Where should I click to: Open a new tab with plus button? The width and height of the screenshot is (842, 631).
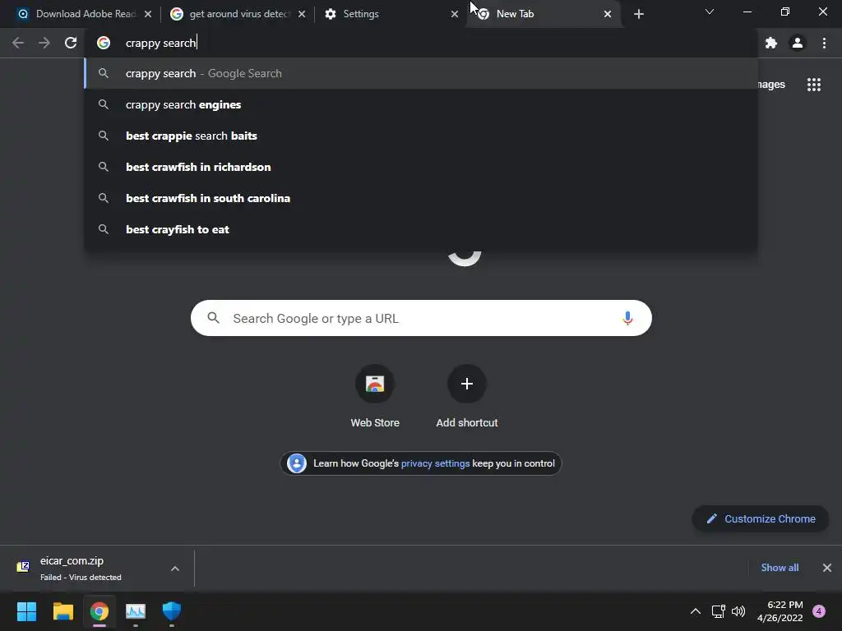tap(638, 14)
